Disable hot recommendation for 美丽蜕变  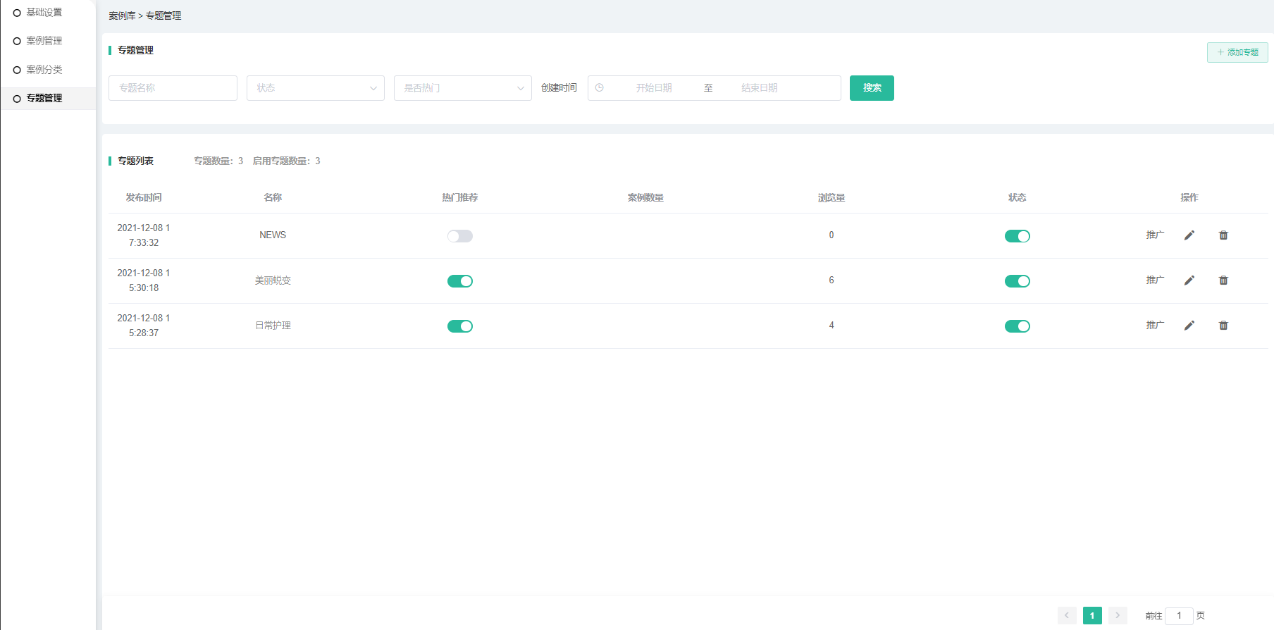click(459, 281)
